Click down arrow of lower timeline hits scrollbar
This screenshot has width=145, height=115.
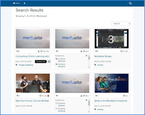pyautogui.click(x=89, y=112)
